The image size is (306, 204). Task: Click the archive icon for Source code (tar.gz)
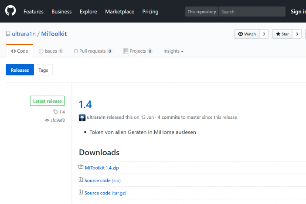(x=81, y=192)
